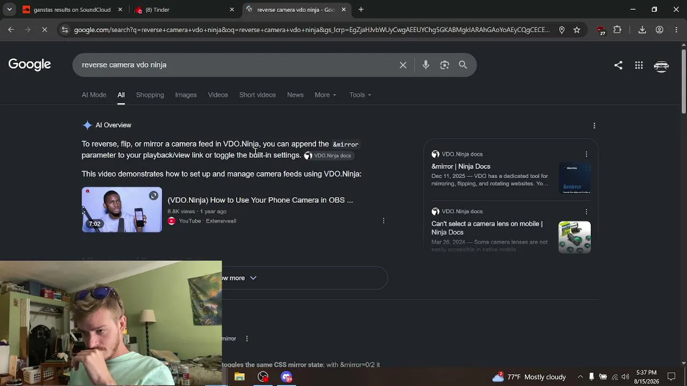
Task: Open Chrome's three-dot menu
Action: (676, 30)
